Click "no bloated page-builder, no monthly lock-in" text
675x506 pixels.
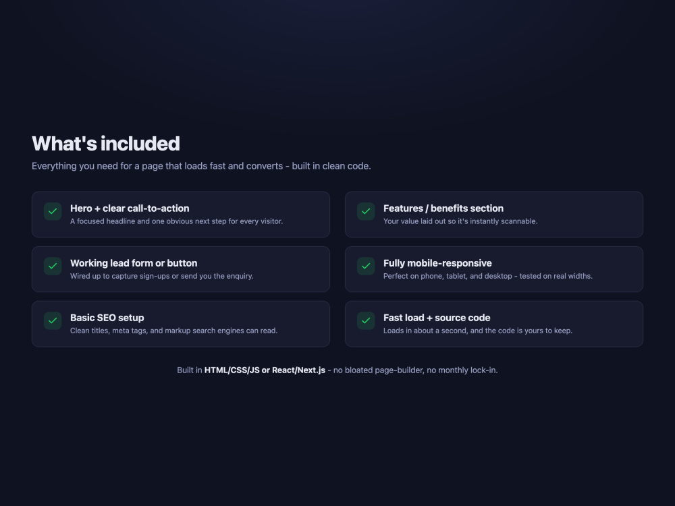415,370
